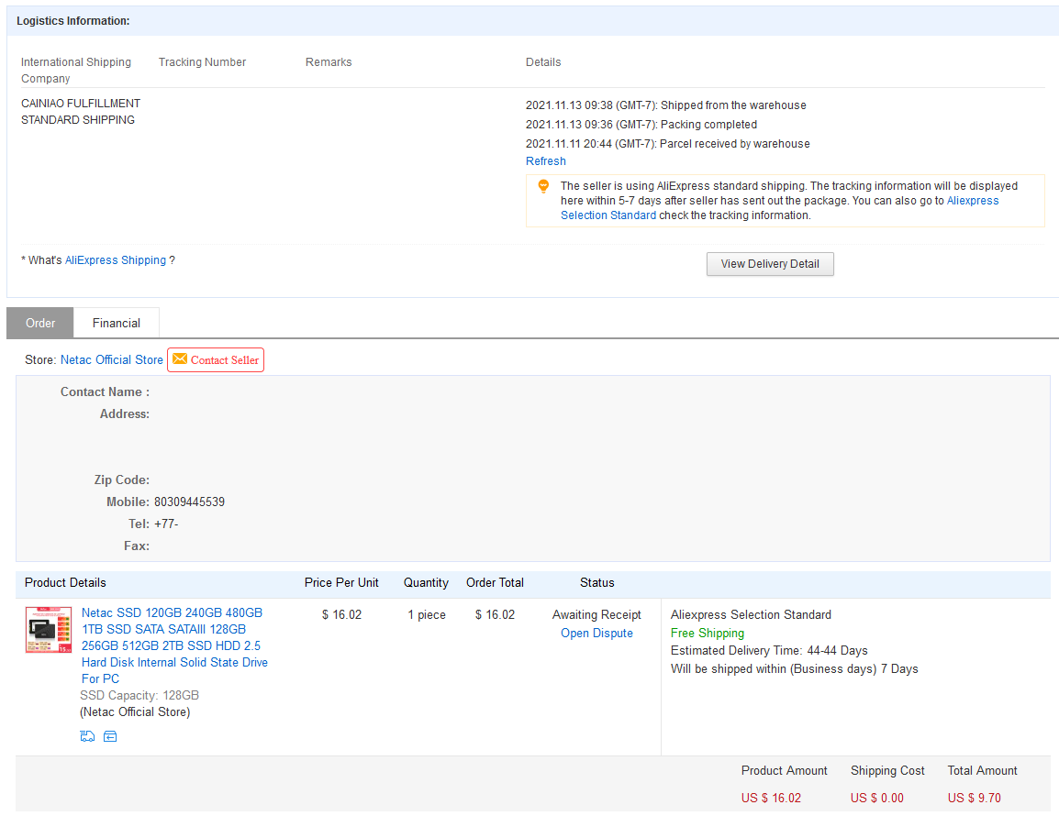Click the Fax label
The height and width of the screenshot is (816, 1059).
(137, 546)
